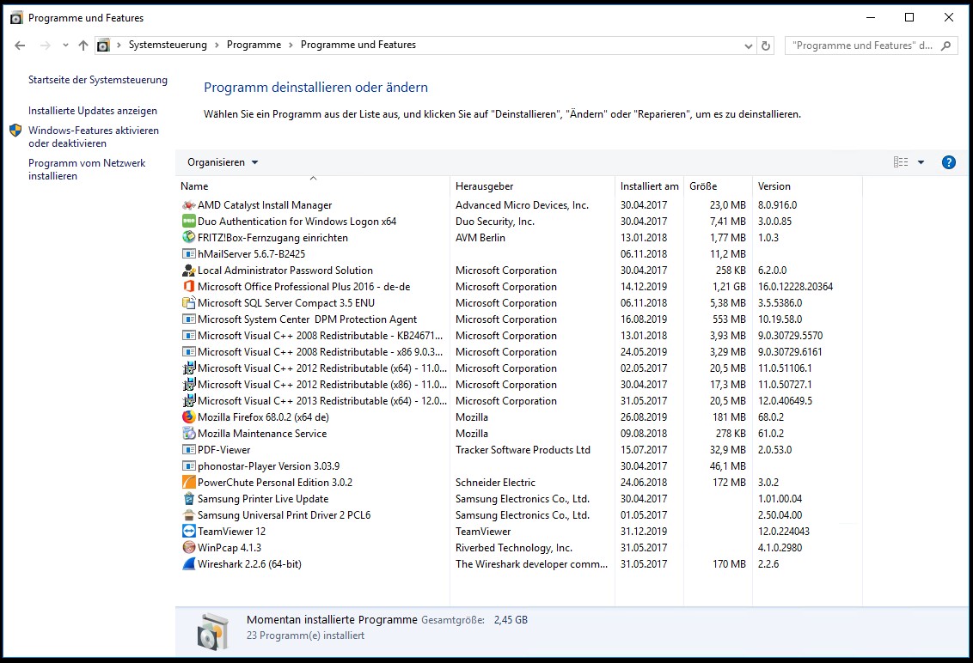
Task: Expand the chevron after Systemsteuerung breadcrumb
Action: [217, 46]
